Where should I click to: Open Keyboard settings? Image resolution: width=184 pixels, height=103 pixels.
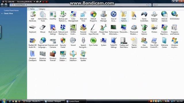pos(32,29)
